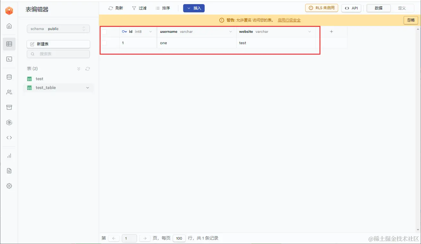
Task: Go to the next page arrow
Action: [x=145, y=238]
